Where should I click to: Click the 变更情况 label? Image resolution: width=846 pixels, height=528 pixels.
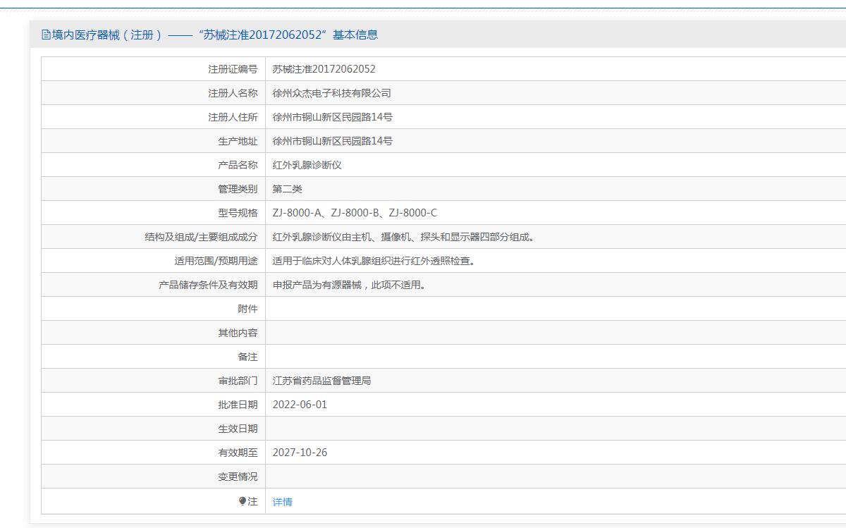238,477
